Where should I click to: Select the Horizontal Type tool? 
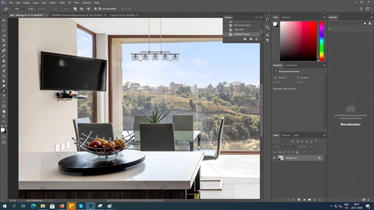[x=4, y=96]
